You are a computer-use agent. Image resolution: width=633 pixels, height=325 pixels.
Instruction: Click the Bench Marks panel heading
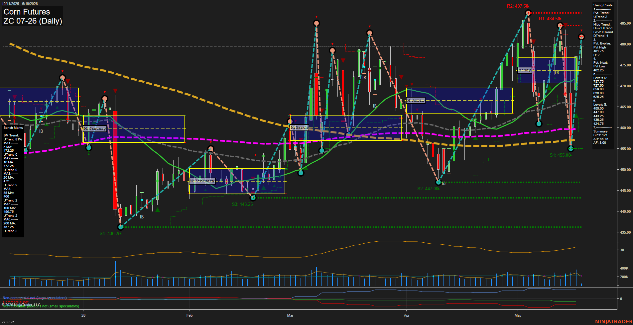pyautogui.click(x=13, y=128)
